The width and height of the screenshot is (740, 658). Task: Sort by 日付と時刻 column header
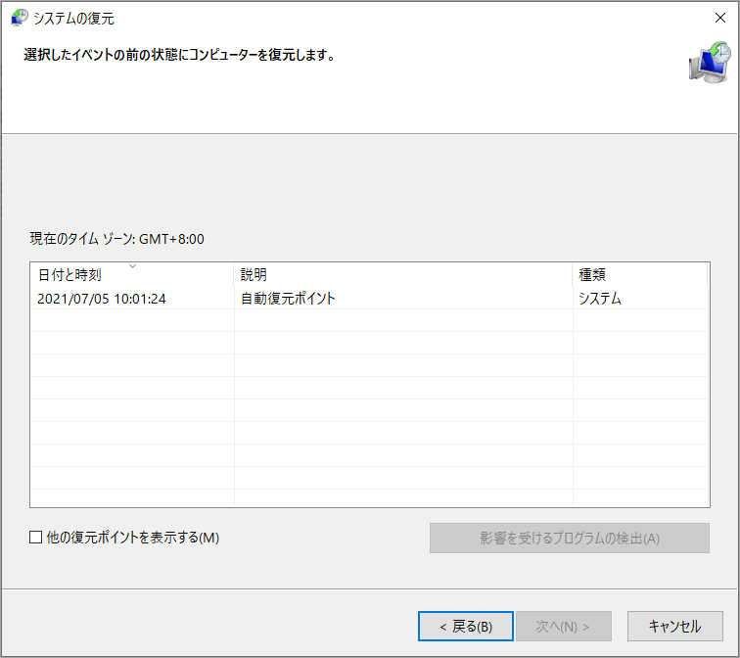tap(132, 275)
